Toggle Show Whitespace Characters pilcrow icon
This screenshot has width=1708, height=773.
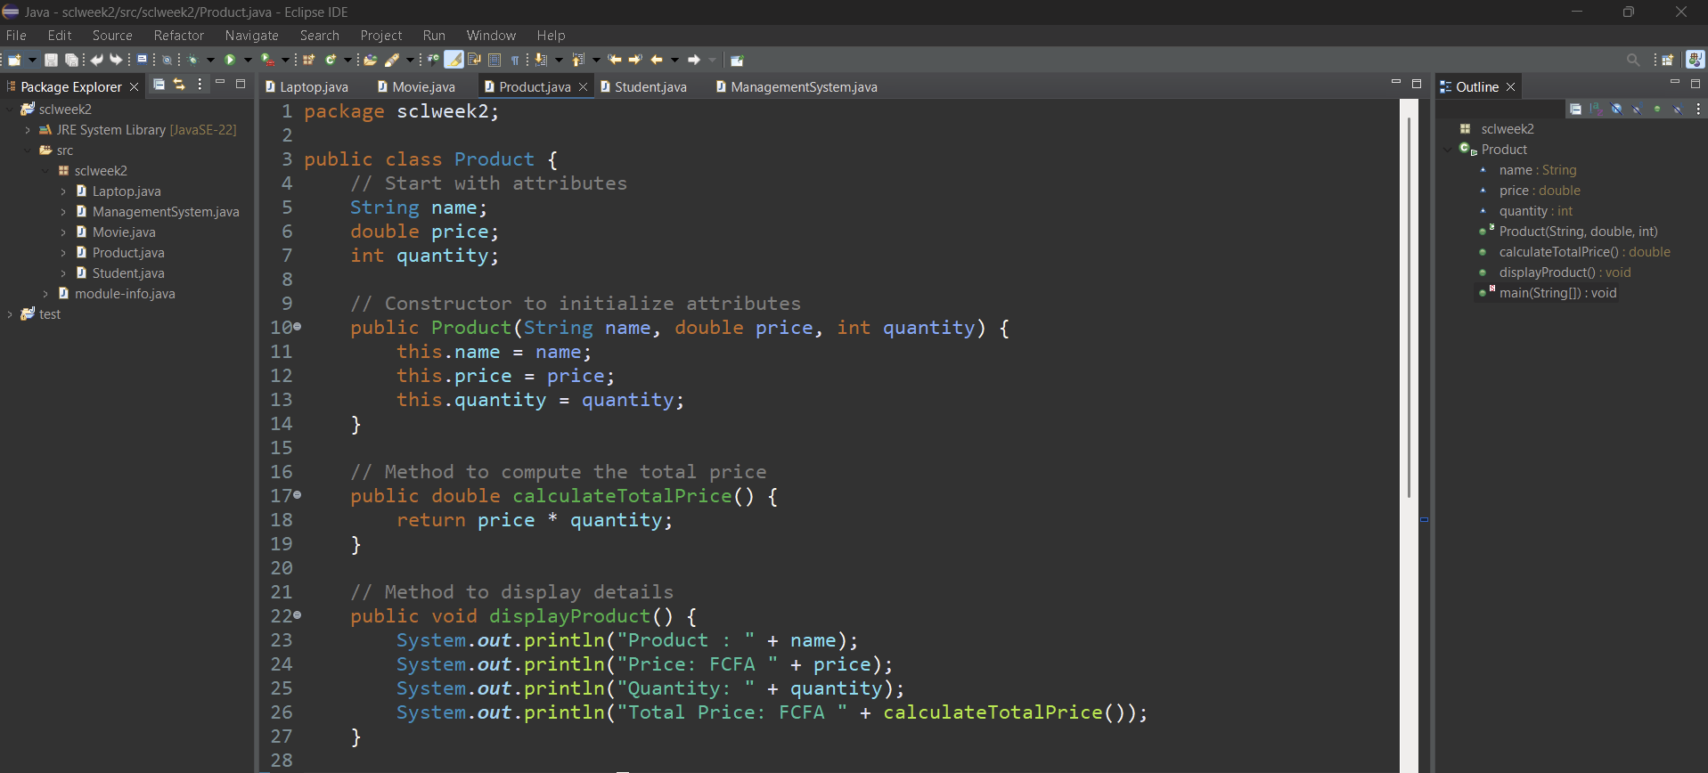click(515, 60)
